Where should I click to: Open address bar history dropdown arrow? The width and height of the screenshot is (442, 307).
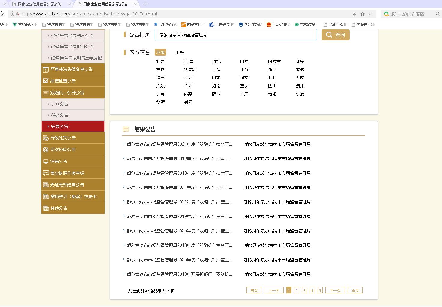[x=370, y=14]
